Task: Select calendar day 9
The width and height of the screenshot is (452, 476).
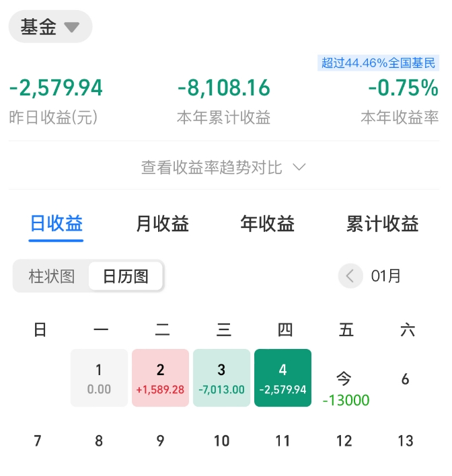Action: coord(160,441)
